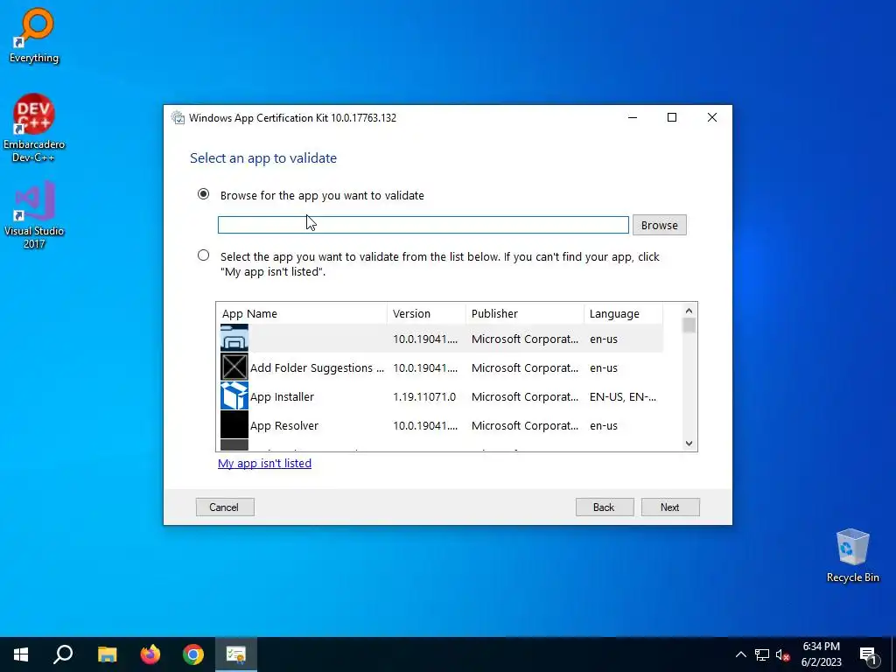The image size is (896, 672).
Task: Click the Windows Start button
Action: click(21, 654)
